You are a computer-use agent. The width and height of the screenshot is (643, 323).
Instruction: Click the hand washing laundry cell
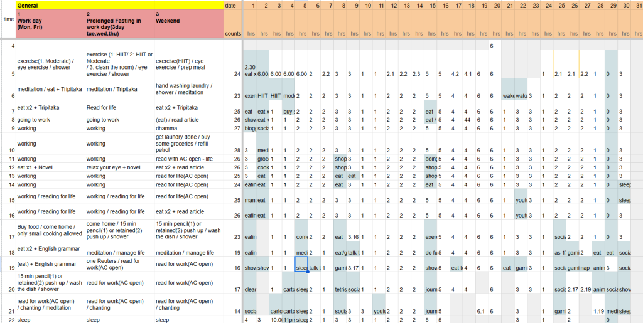(188, 89)
